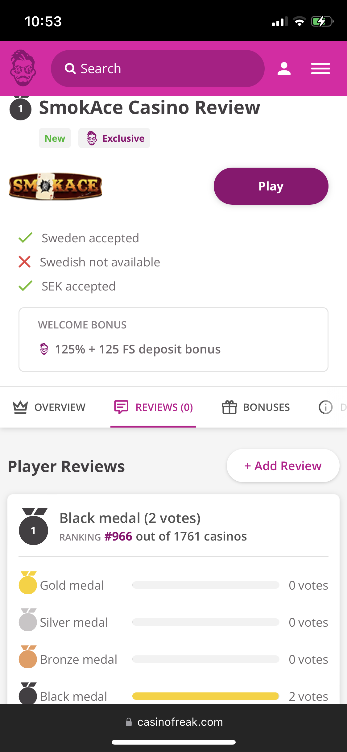Select the Reviews (0) tab

pos(164,407)
